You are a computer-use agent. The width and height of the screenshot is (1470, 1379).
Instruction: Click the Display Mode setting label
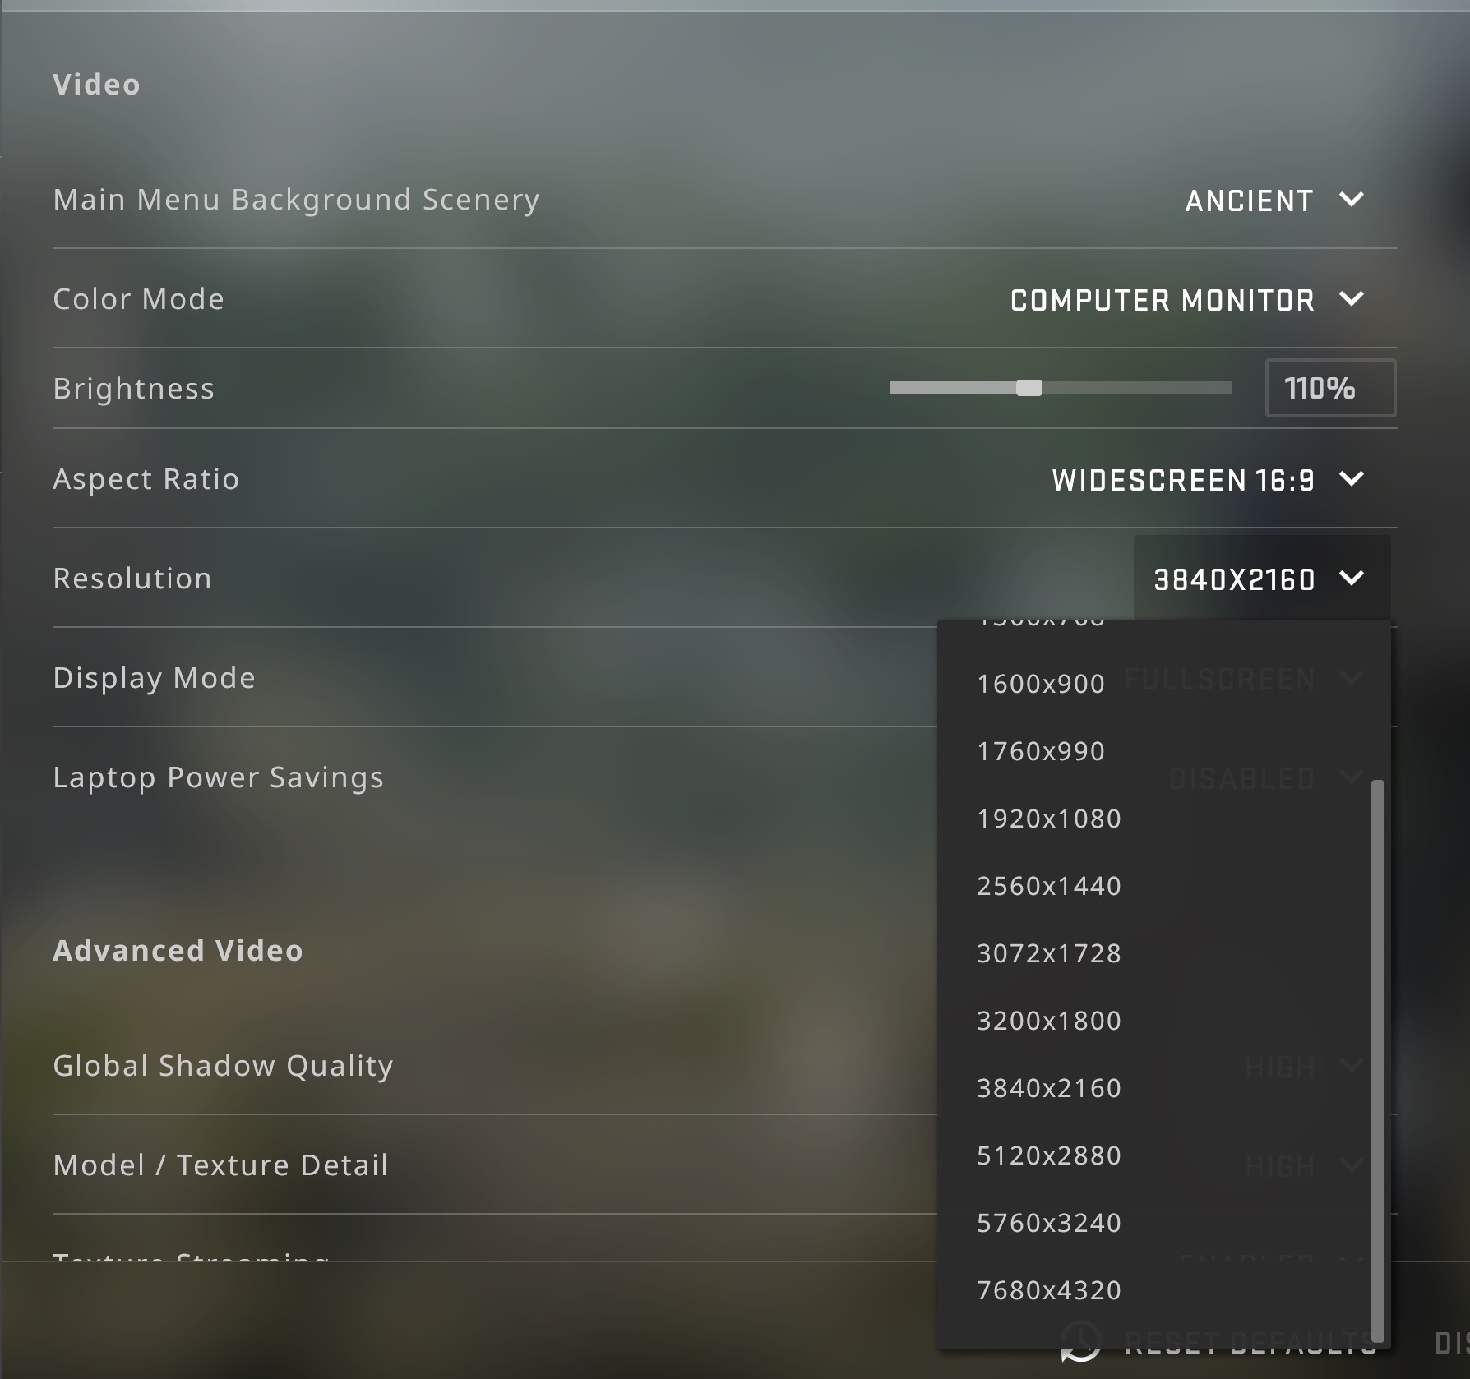155,679
